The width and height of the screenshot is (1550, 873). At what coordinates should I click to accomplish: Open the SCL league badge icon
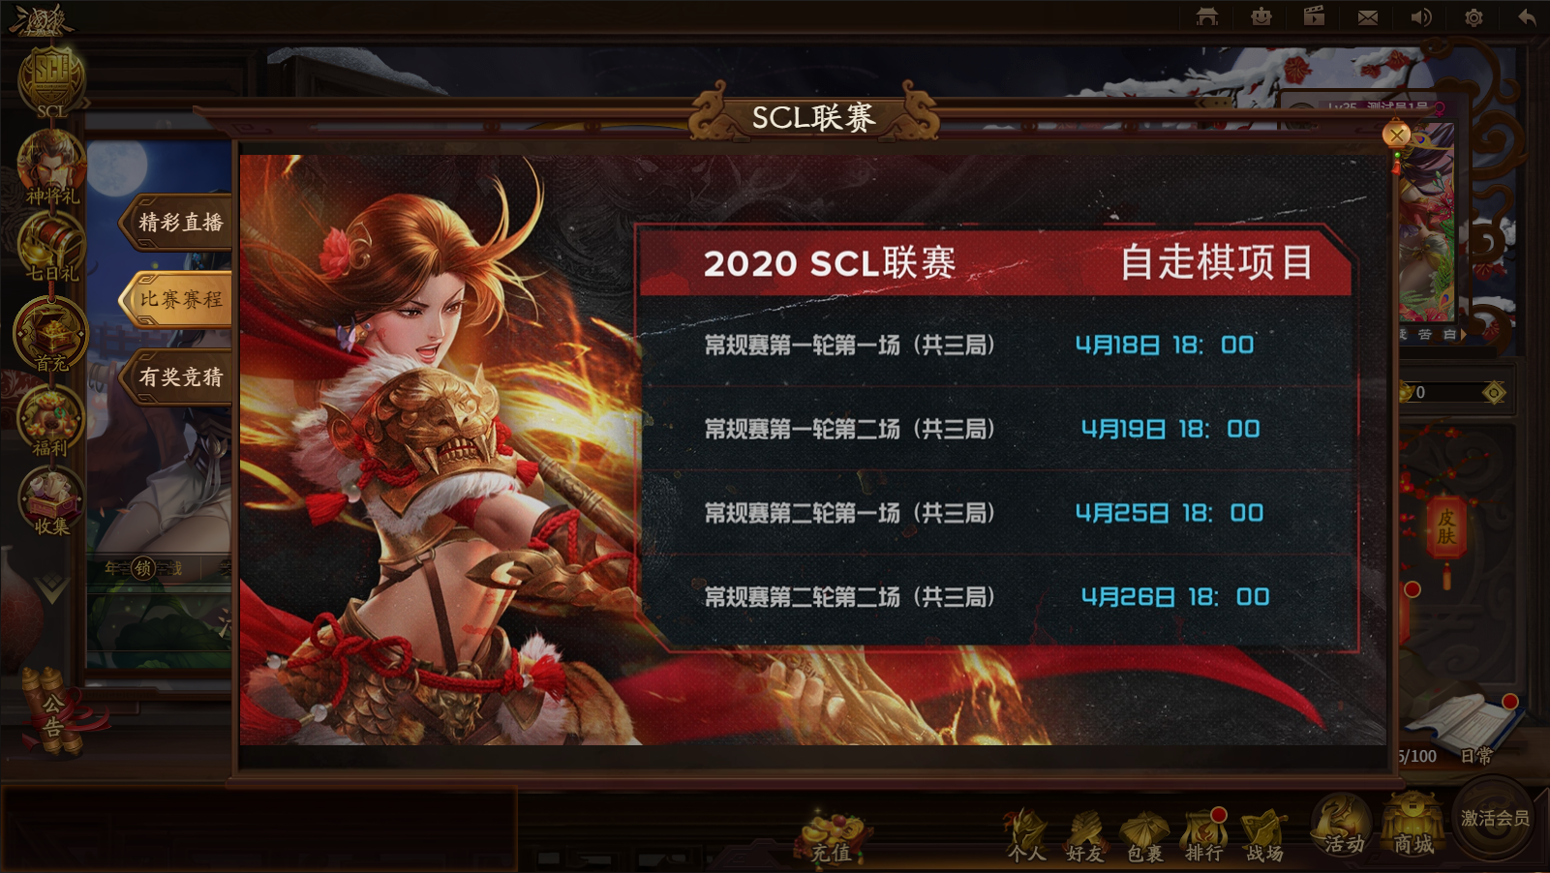(51, 80)
